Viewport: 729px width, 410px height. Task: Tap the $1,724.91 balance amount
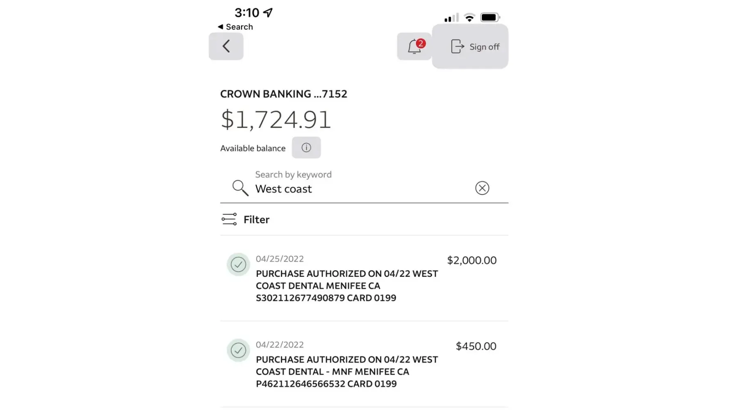click(x=276, y=120)
